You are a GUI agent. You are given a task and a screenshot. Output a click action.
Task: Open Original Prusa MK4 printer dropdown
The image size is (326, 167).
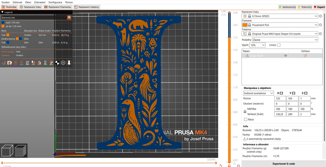pyautogui.click(x=280, y=34)
